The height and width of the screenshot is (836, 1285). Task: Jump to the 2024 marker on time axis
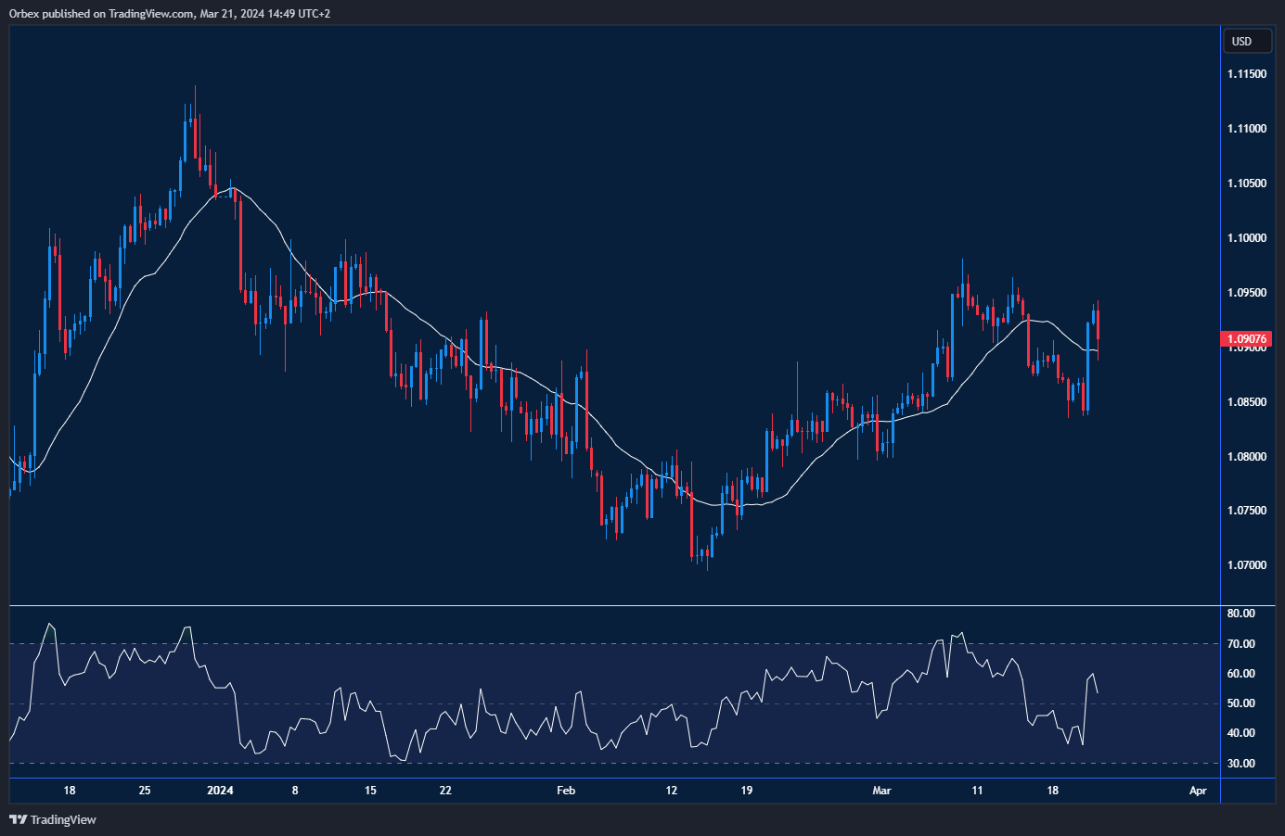point(220,791)
